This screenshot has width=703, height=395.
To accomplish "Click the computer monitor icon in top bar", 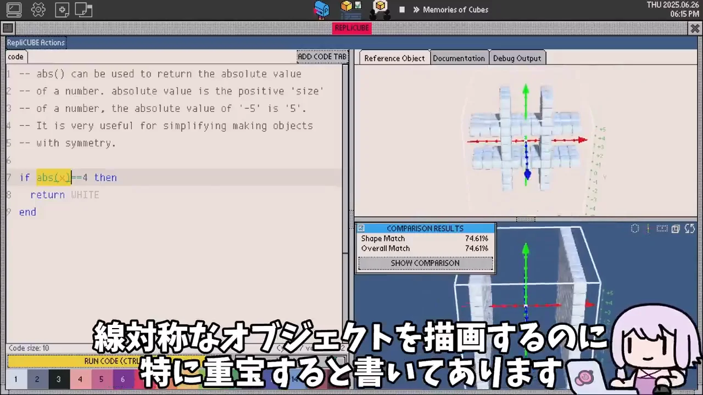I will click(14, 9).
